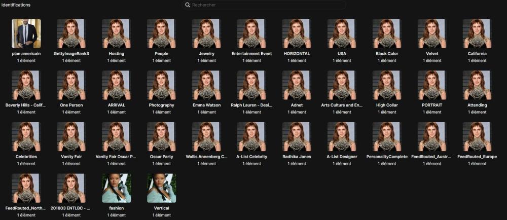This screenshot has width=507, height=220.
Task: Open the 'fashion' tag thumbnail
Action: [116, 188]
